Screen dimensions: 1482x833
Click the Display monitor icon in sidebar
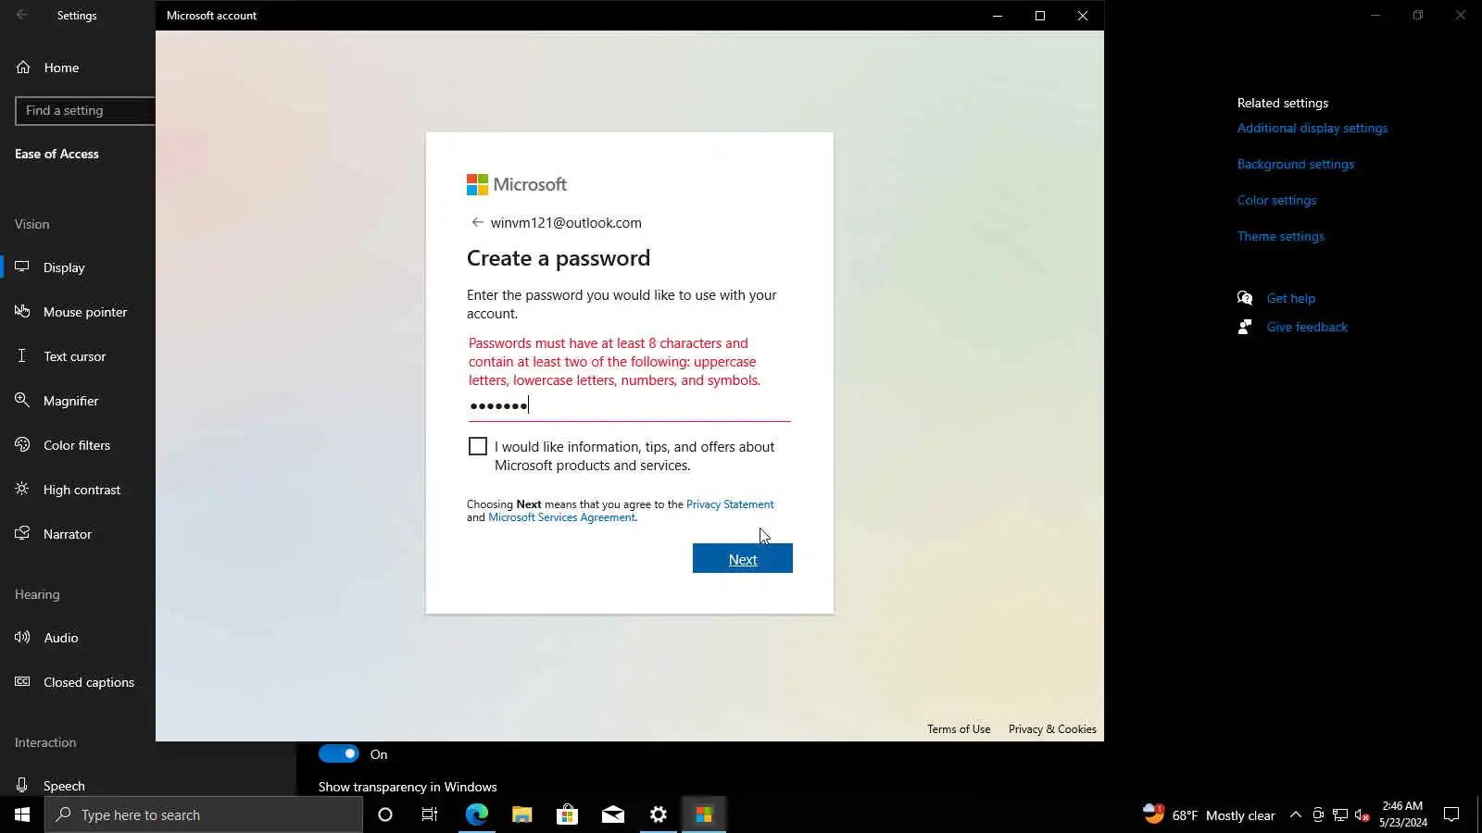(22, 267)
